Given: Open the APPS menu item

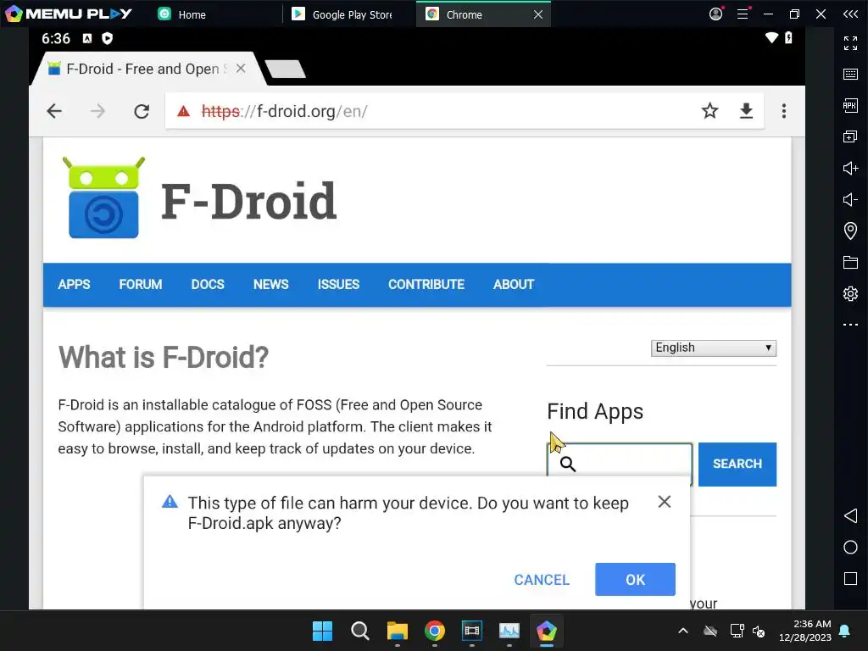Looking at the screenshot, I should pyautogui.click(x=74, y=285).
